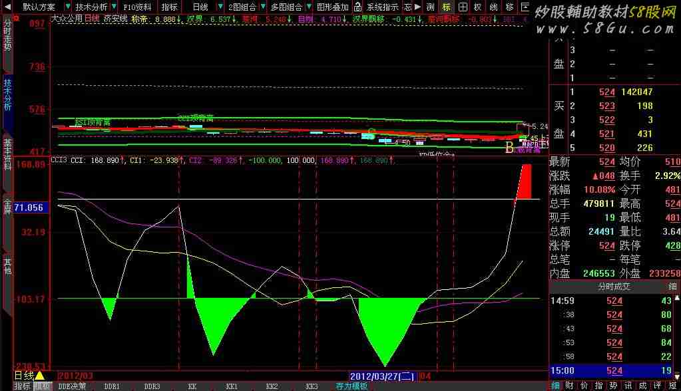Expand the dropdown arrow after 多图组合
681x391 pixels.
point(309,7)
